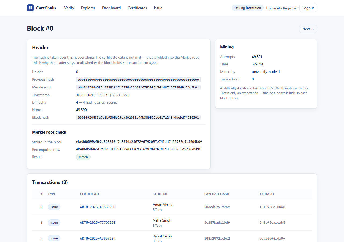The width and height of the screenshot is (344, 242).
Task: Click the issue badge for Rahul Yadav
Action: click(x=54, y=238)
